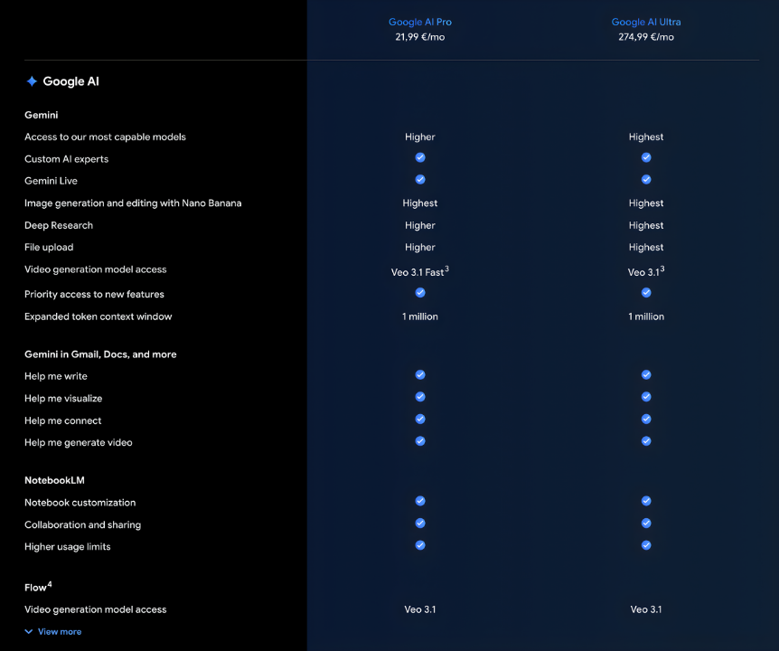Click 'Access to our most capable models' row label
779x651 pixels.
click(x=105, y=137)
